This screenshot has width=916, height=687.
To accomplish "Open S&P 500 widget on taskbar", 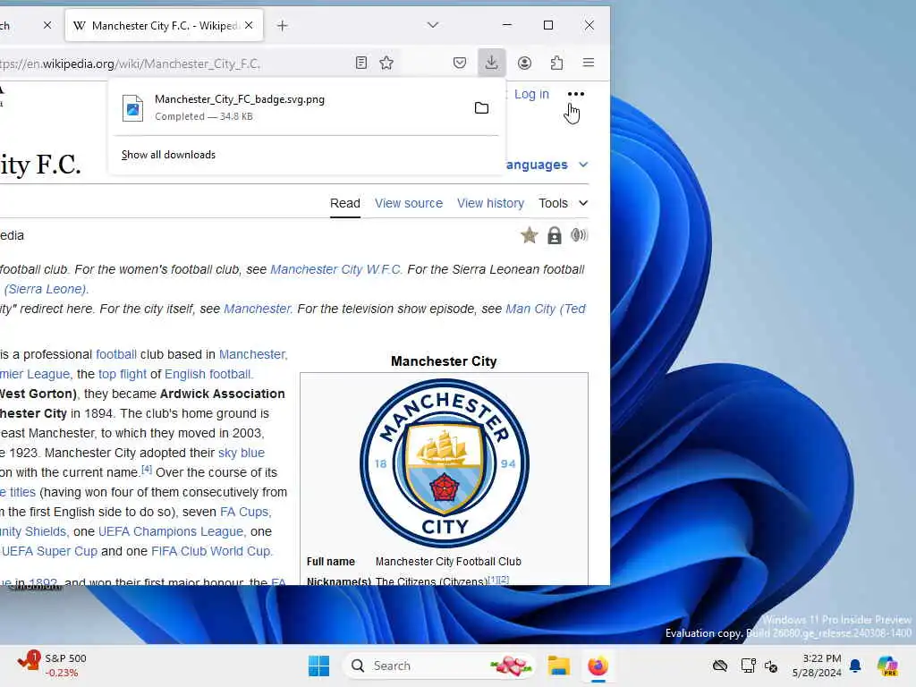I will [x=51, y=666].
